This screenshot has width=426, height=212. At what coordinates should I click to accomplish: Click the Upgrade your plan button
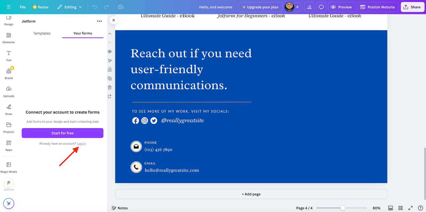click(260, 7)
